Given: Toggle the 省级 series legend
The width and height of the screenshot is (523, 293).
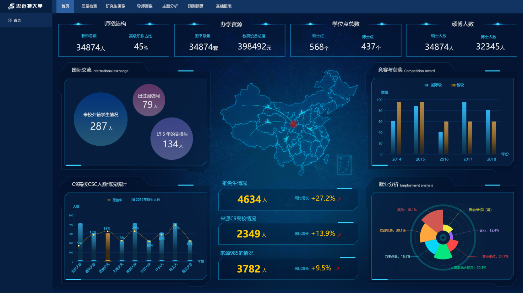Looking at the screenshot, I should [x=458, y=85].
